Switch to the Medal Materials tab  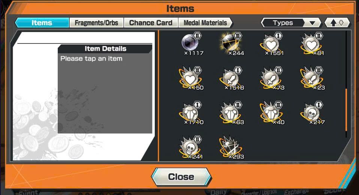pyautogui.click(x=205, y=22)
